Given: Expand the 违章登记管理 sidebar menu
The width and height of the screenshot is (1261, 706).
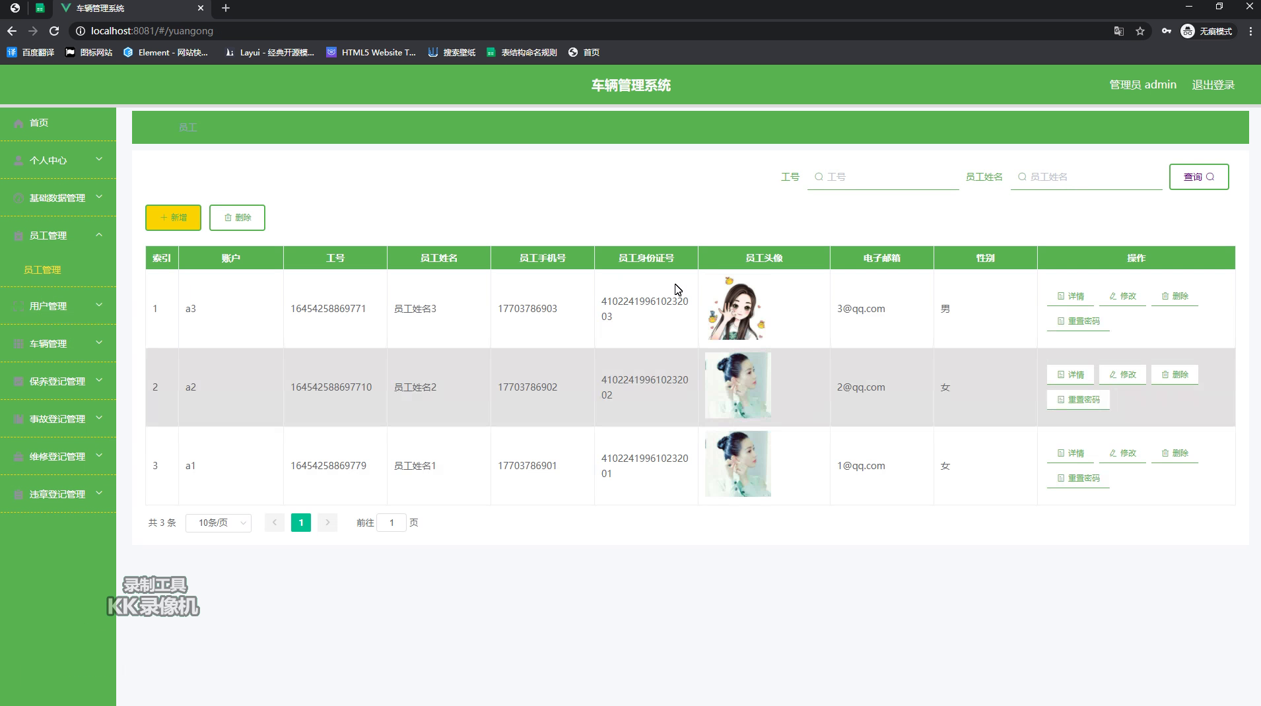Looking at the screenshot, I should (58, 494).
